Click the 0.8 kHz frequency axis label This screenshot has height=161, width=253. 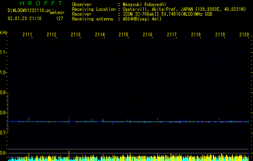click(x=3, y=113)
